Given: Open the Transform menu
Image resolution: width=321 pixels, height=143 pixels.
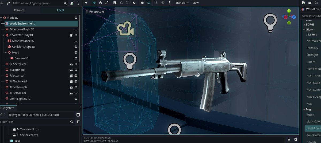Looking at the screenshot, I should click(x=182, y=3).
